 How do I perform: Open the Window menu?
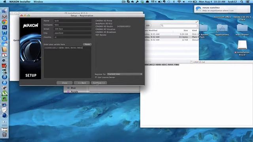coord(38,2)
